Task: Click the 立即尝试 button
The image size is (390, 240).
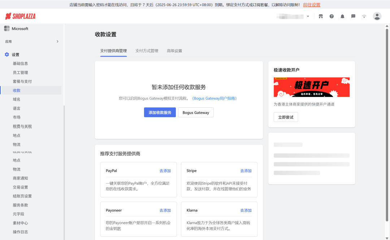Action: (x=286, y=117)
